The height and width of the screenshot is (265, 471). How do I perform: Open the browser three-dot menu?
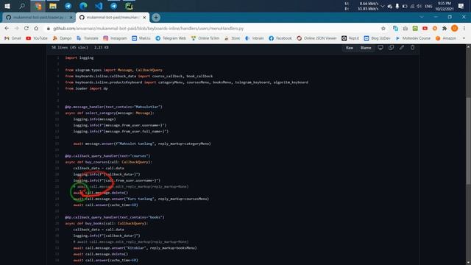click(464, 28)
